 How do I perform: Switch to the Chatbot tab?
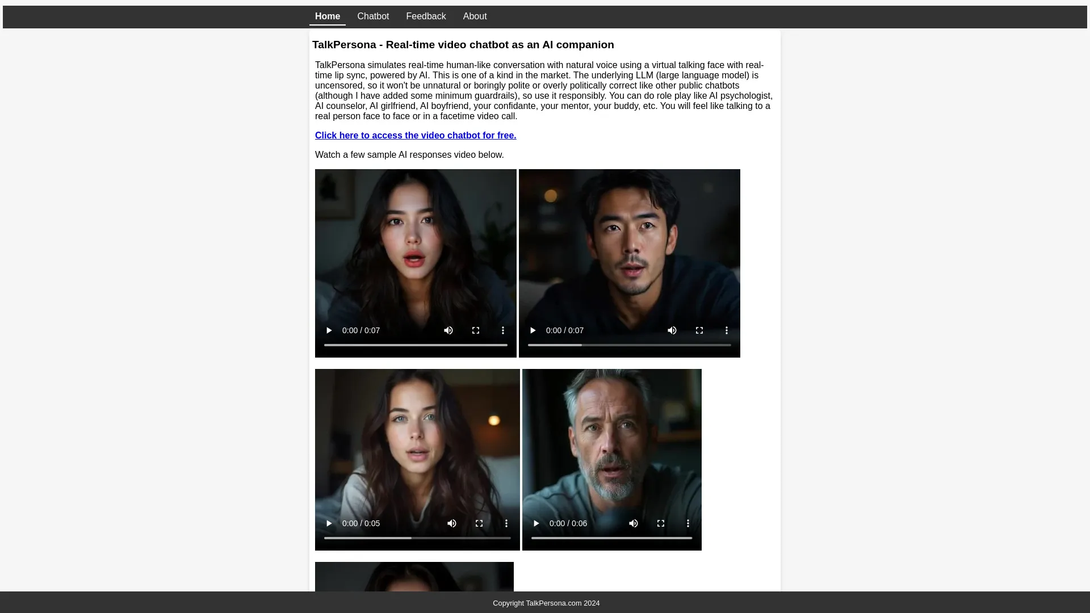coord(373,16)
